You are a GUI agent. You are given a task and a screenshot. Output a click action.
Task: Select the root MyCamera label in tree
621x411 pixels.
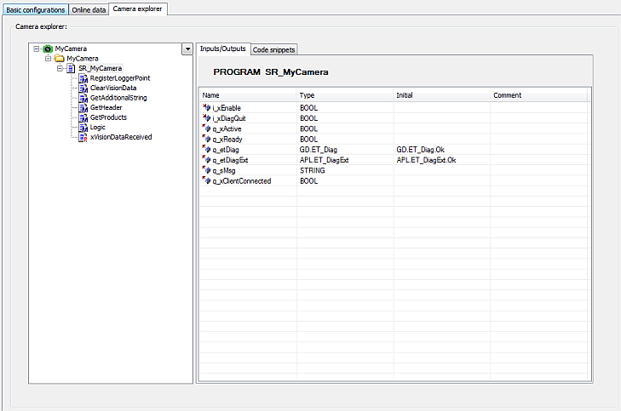click(x=71, y=49)
